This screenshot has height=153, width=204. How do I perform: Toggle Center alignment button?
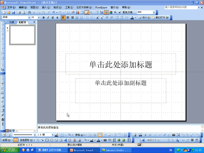pos(68,18)
